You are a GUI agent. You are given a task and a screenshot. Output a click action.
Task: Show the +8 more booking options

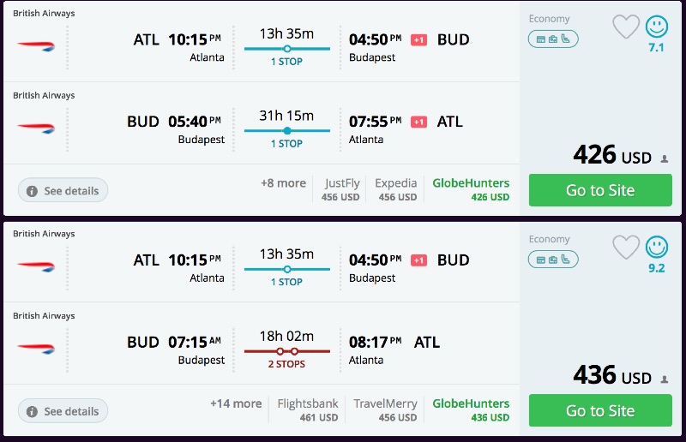[x=283, y=183]
